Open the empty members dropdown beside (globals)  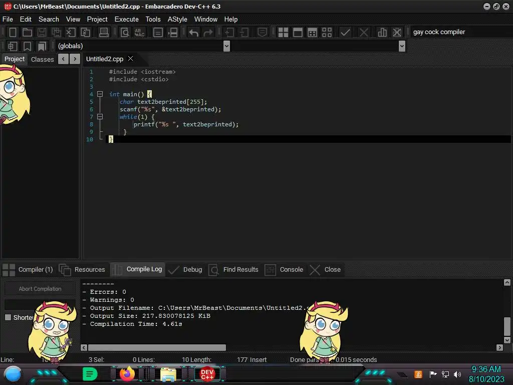402,46
